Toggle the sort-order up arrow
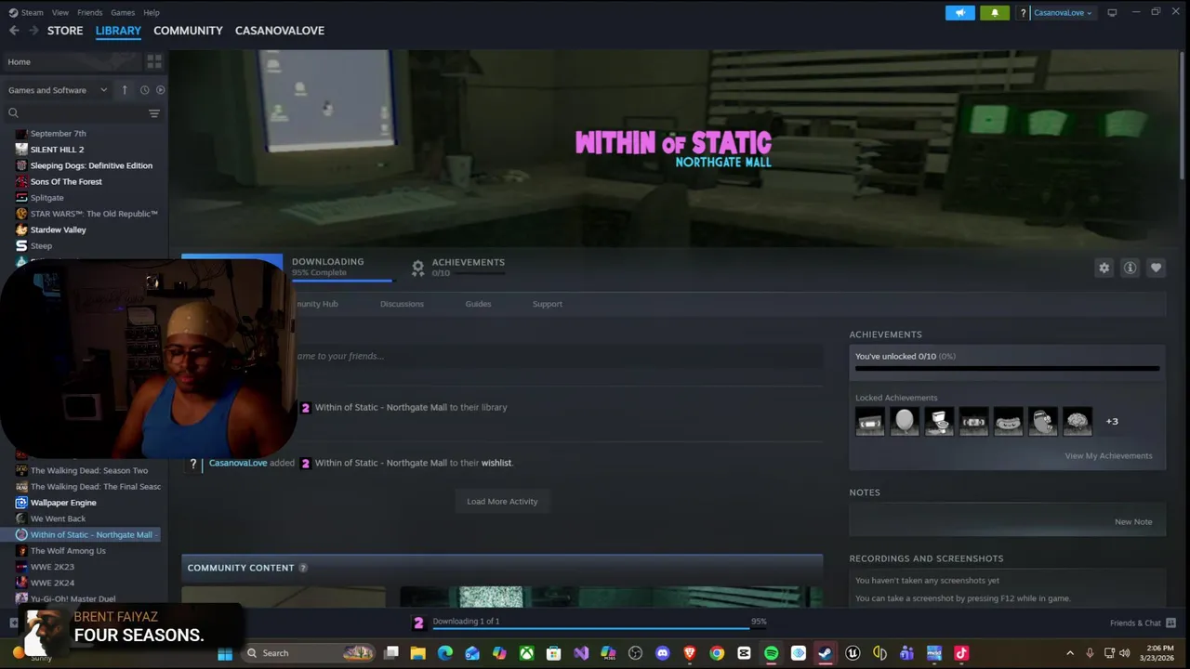The width and height of the screenshot is (1190, 669). (x=124, y=90)
